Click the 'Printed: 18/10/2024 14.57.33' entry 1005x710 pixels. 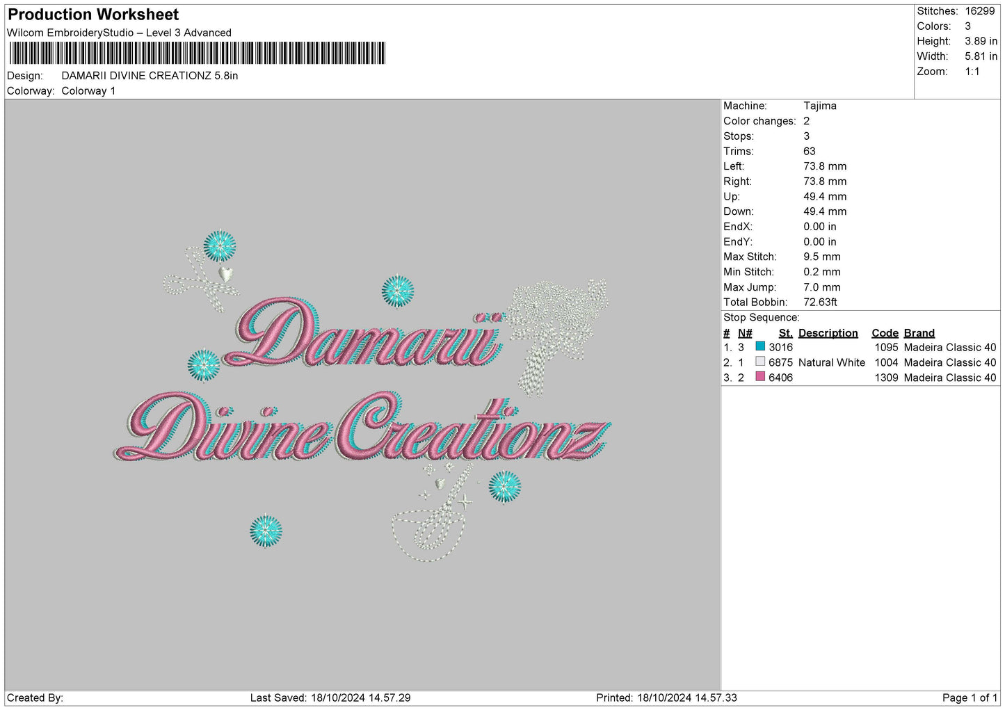[666, 697]
